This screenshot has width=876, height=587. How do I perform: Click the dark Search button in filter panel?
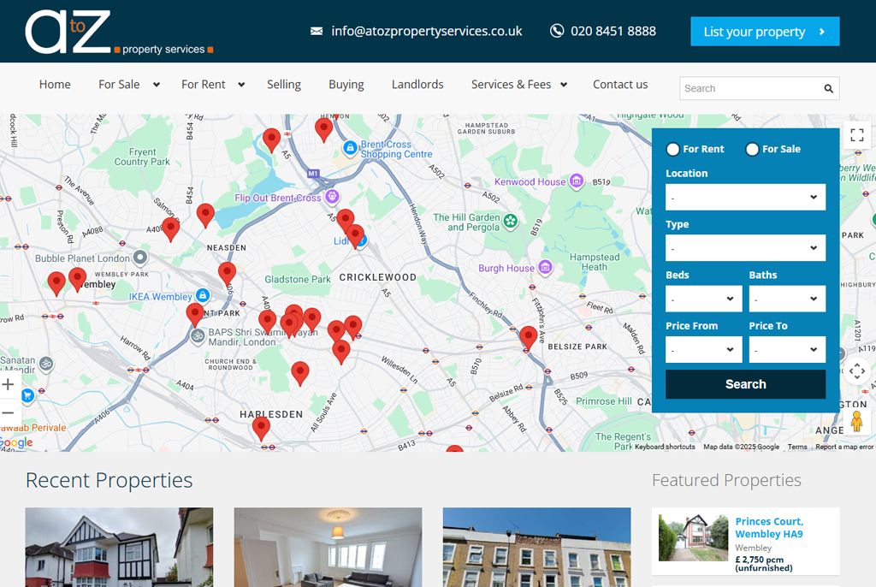coord(745,384)
